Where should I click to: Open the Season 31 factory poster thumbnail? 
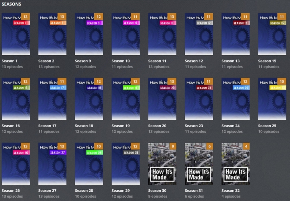click(x=199, y=164)
